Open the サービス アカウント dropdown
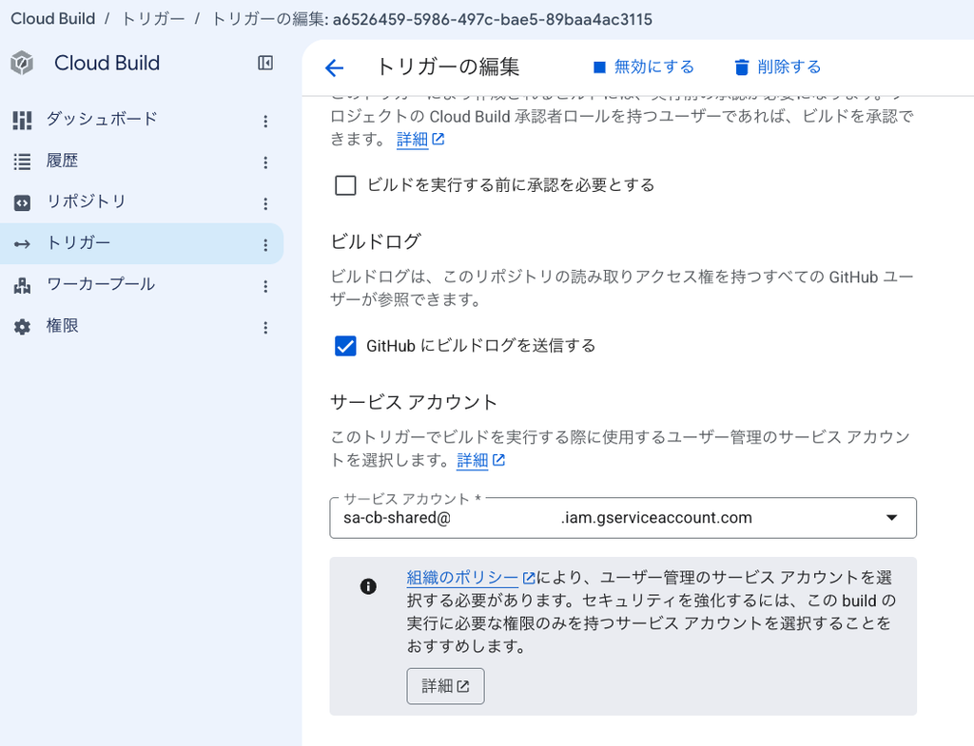Image resolution: width=974 pixels, height=746 pixels. click(623, 518)
